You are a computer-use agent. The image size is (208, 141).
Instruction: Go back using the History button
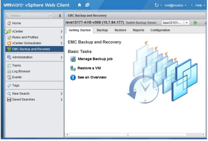tap(27, 16)
